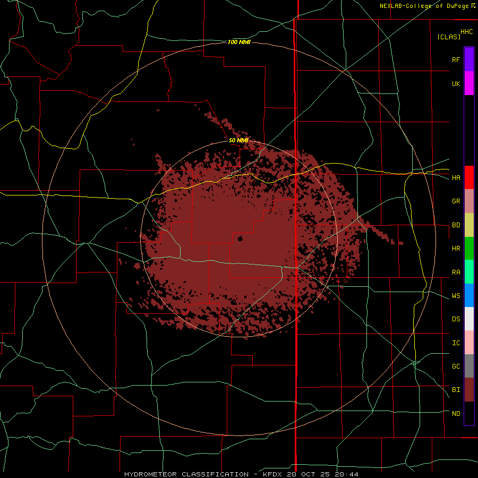
Task: Click the purple RF color swatch
Action: coord(469,59)
